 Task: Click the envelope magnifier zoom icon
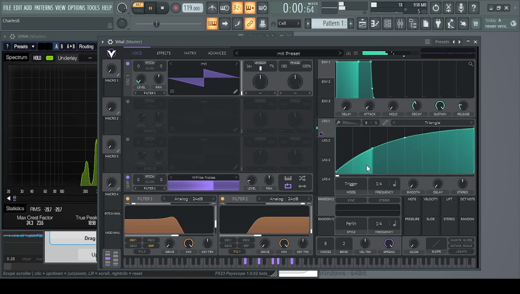point(471,64)
